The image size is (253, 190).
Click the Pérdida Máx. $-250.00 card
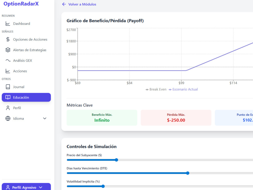coord(176,118)
